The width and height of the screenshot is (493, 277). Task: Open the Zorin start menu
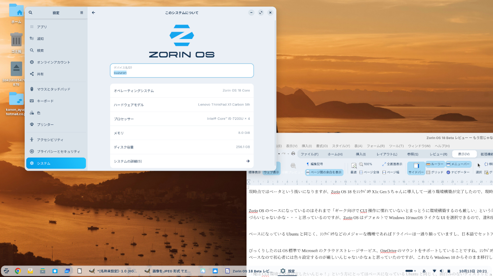(x=6, y=271)
